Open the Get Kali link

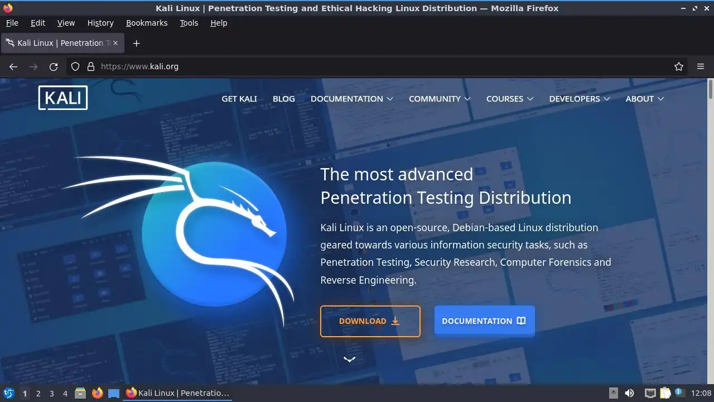point(239,99)
